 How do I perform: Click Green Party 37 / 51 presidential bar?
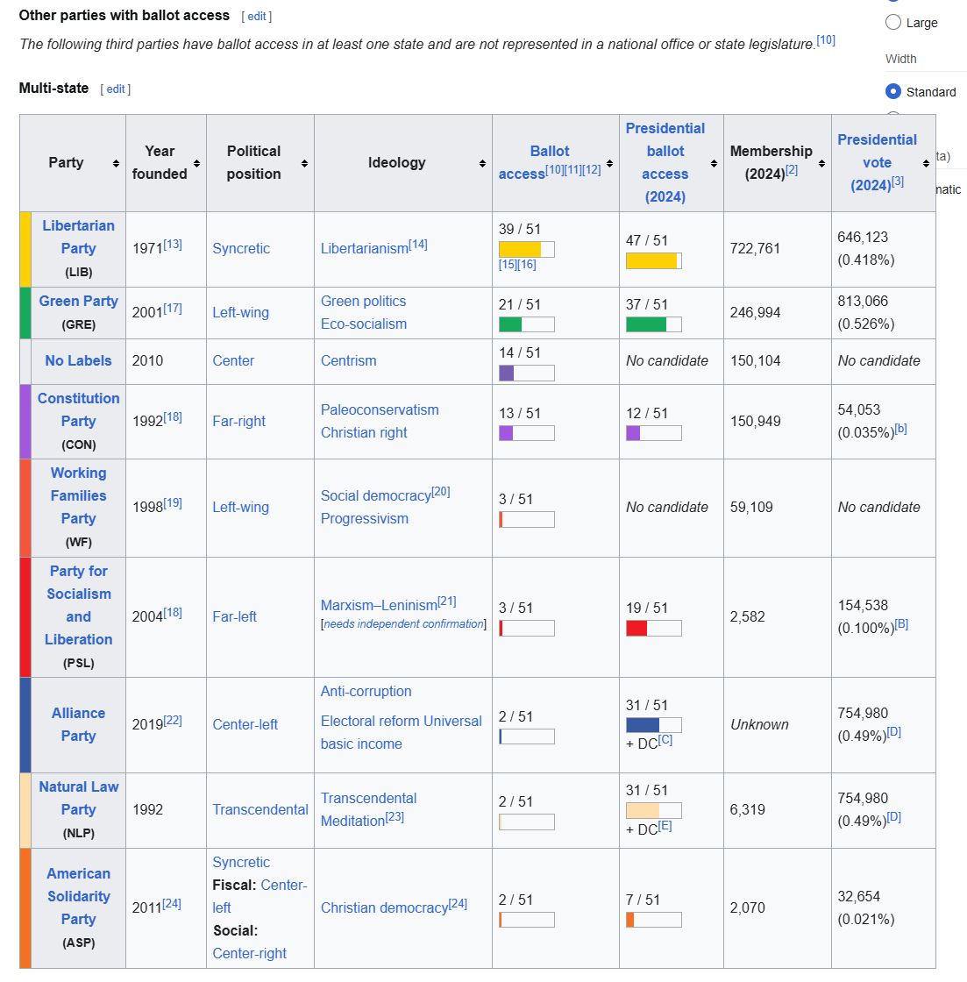(x=653, y=324)
